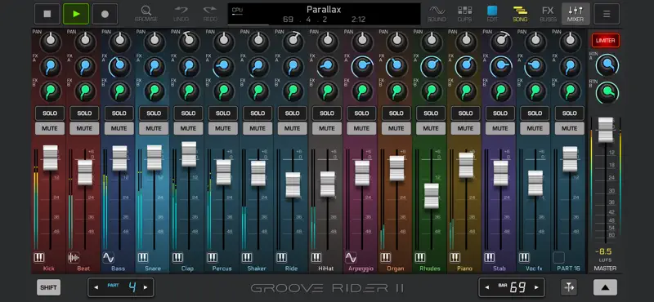
Task: Click the Percus channel keyboard icon
Action: (213, 257)
